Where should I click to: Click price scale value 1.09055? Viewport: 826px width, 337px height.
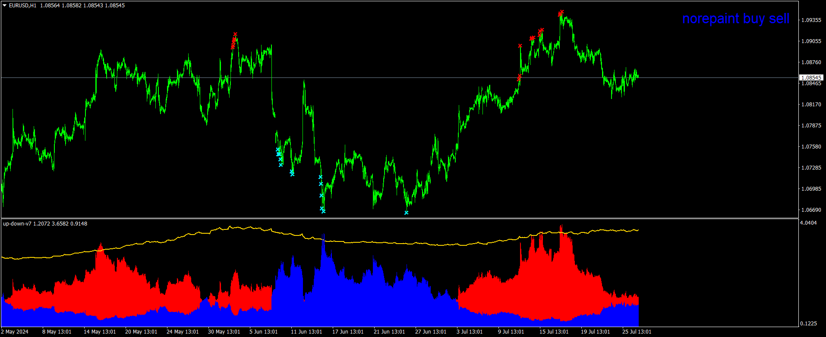tap(811, 41)
